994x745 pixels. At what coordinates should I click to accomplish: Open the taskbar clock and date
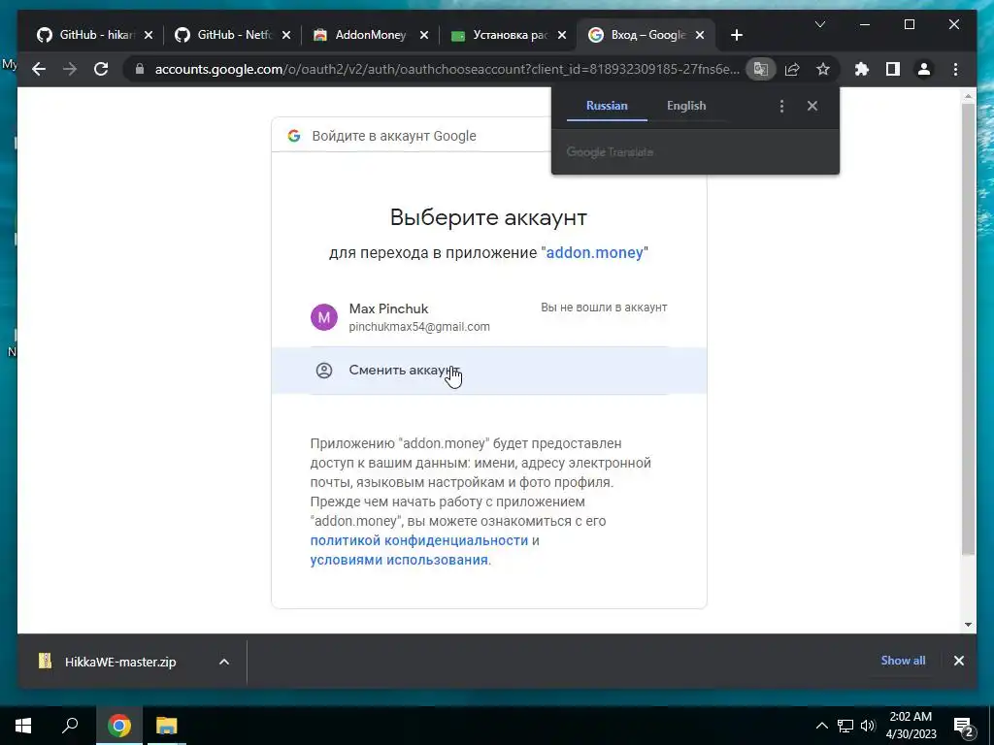coord(911,726)
